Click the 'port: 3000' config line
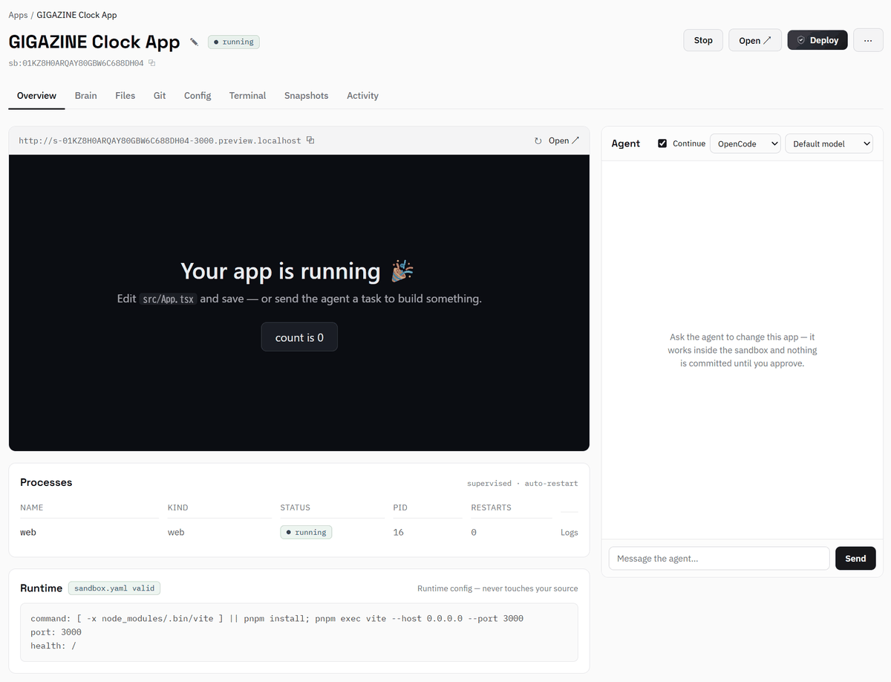891x682 pixels. tap(56, 632)
